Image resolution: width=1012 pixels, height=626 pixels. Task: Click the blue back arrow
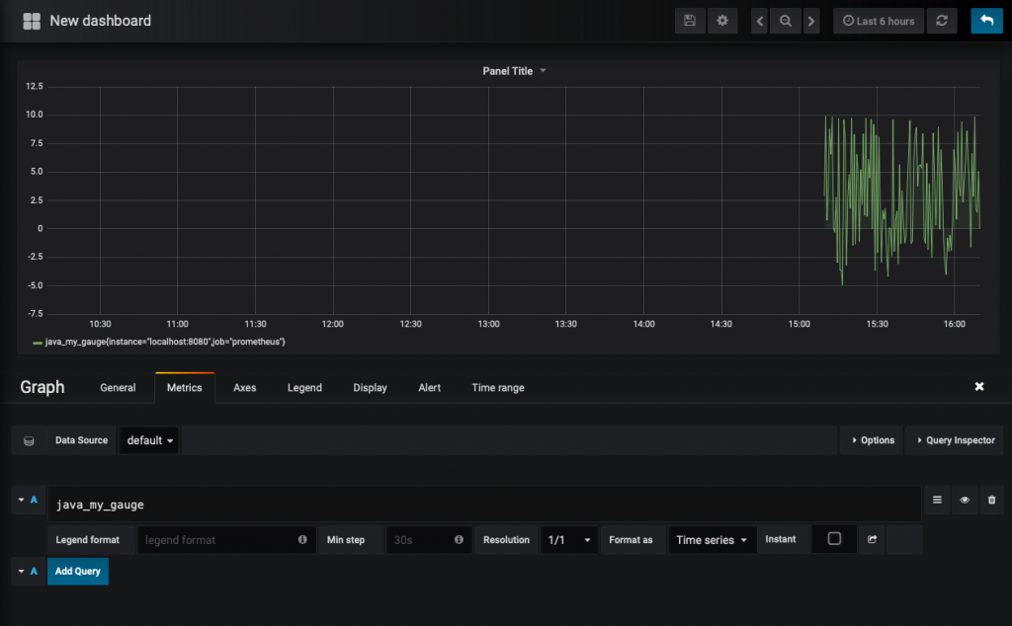pyautogui.click(x=987, y=20)
